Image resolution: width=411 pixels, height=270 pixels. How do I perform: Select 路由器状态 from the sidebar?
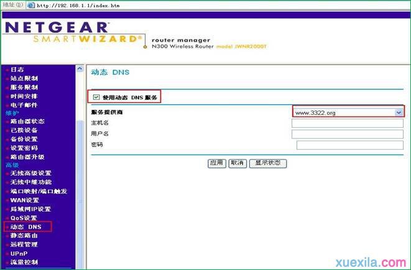tap(27, 122)
